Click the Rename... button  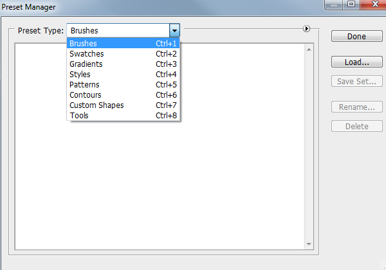(x=356, y=107)
